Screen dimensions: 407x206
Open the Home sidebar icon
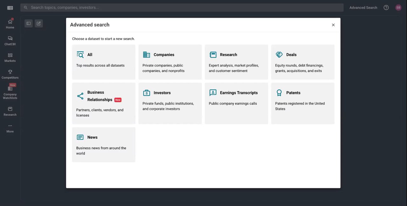(x=10, y=23)
